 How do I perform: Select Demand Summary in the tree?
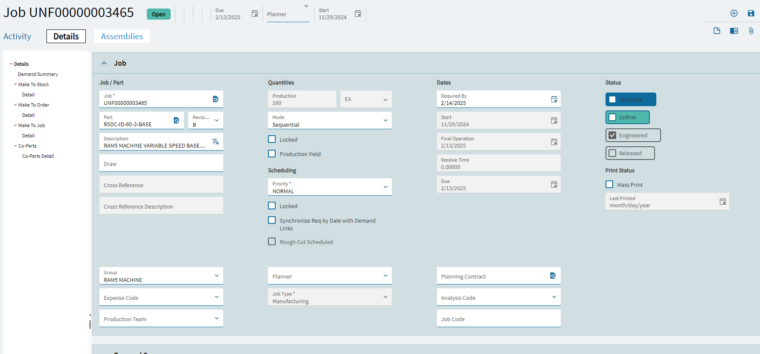[38, 74]
